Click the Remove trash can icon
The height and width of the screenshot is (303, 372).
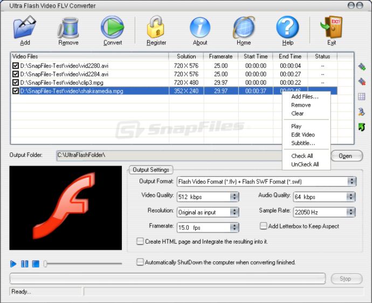click(x=68, y=27)
